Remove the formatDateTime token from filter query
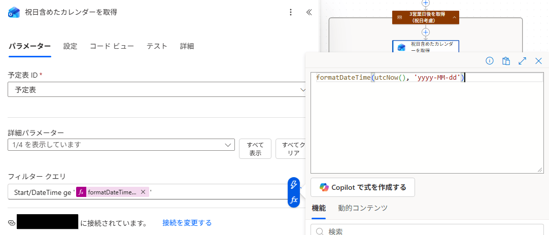The height and width of the screenshot is (235, 549). [x=143, y=192]
